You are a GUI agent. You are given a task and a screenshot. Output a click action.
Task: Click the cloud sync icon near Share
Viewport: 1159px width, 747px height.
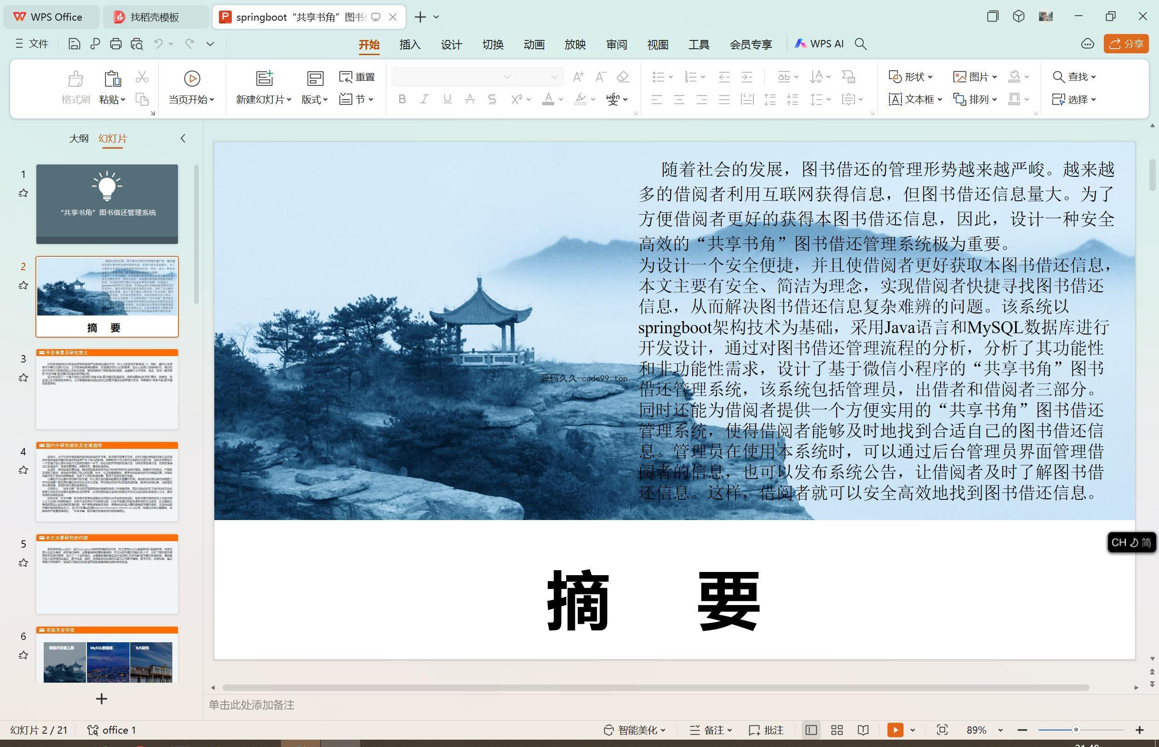1088,44
